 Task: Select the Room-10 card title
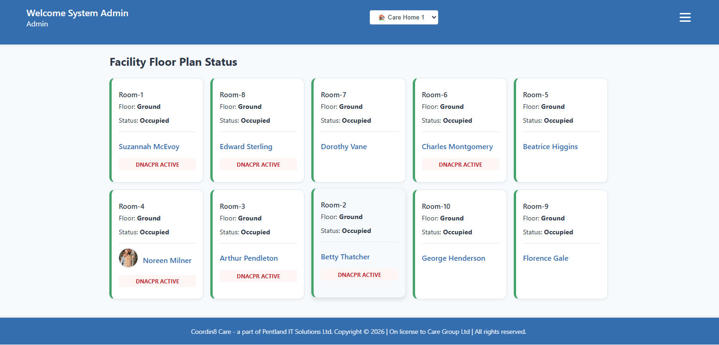pyautogui.click(x=436, y=207)
